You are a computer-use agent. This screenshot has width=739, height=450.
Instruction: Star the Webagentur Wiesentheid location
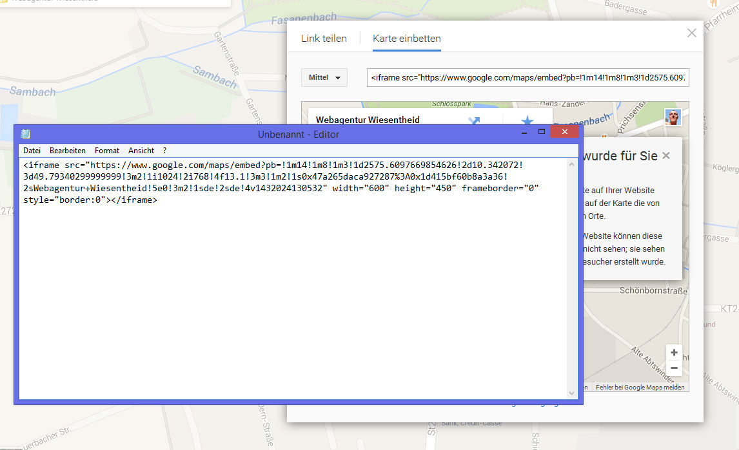527,120
